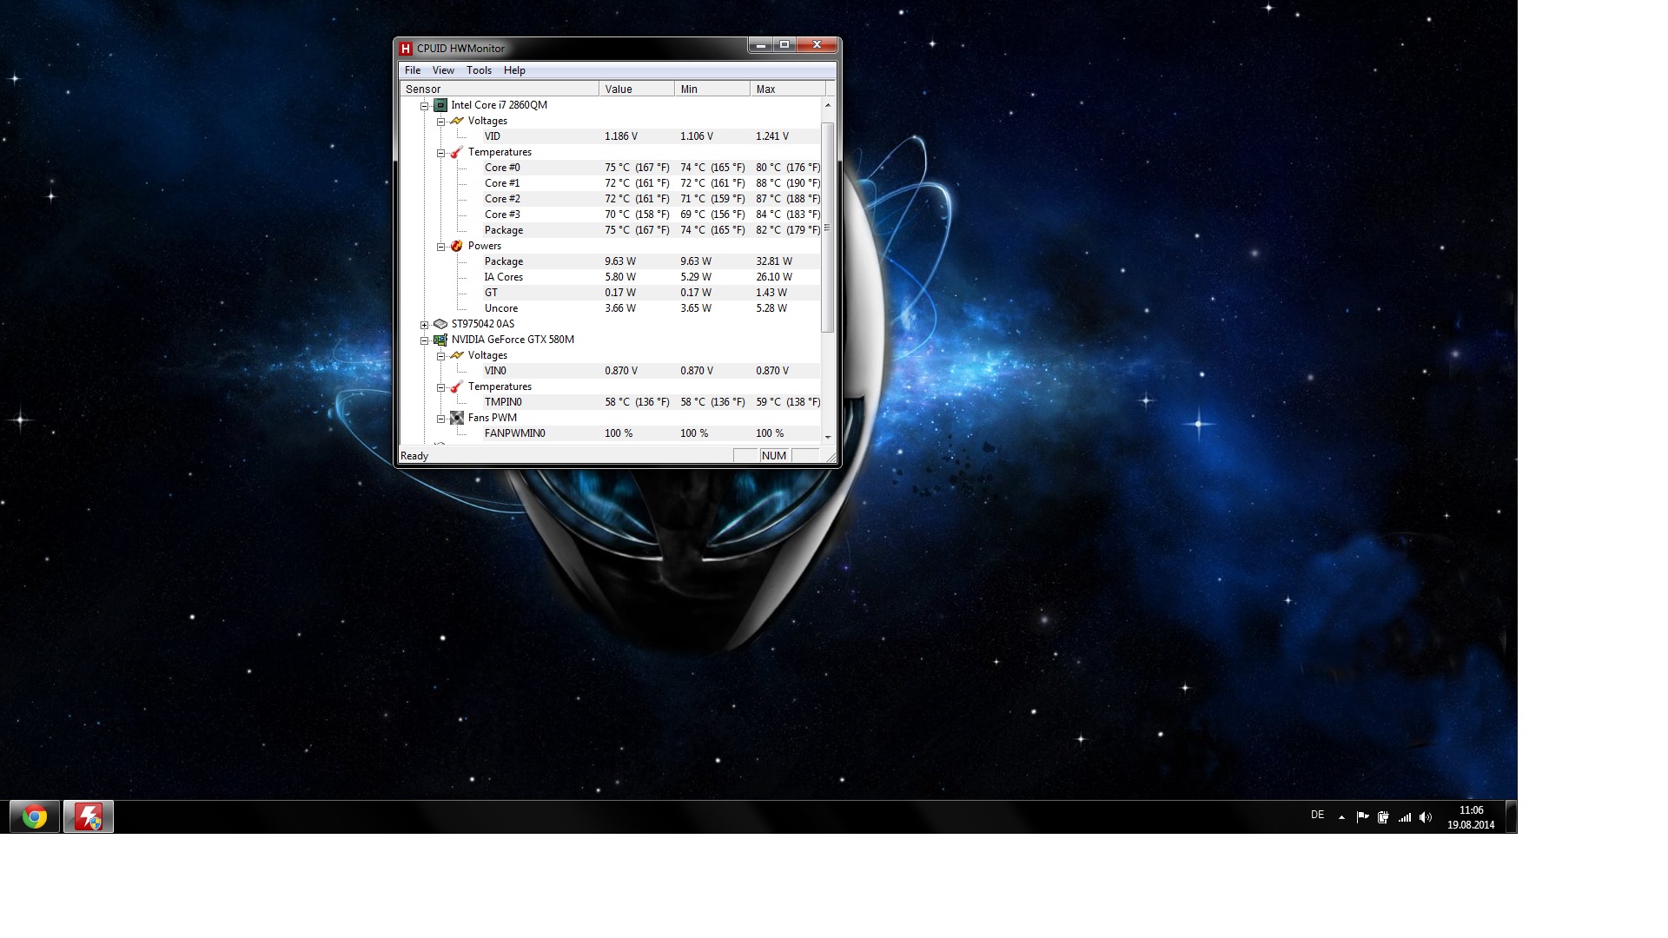
Task: Expand the ST975042 0AS drive node
Action: [424, 325]
